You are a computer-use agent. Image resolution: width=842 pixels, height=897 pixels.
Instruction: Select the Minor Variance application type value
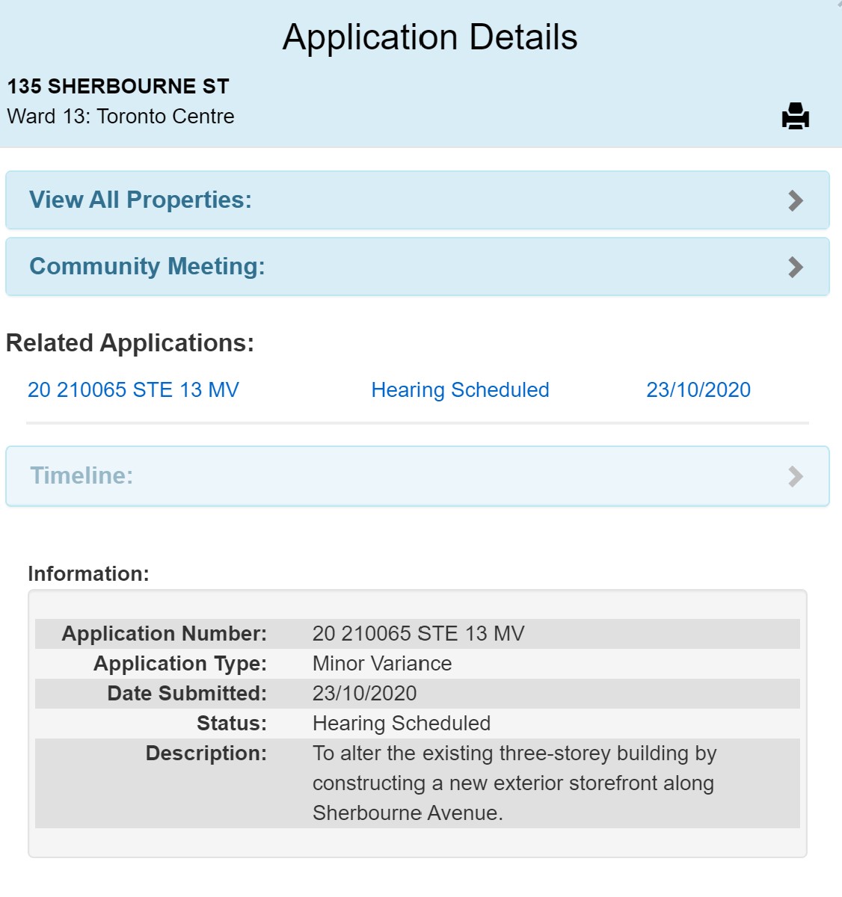(381, 663)
